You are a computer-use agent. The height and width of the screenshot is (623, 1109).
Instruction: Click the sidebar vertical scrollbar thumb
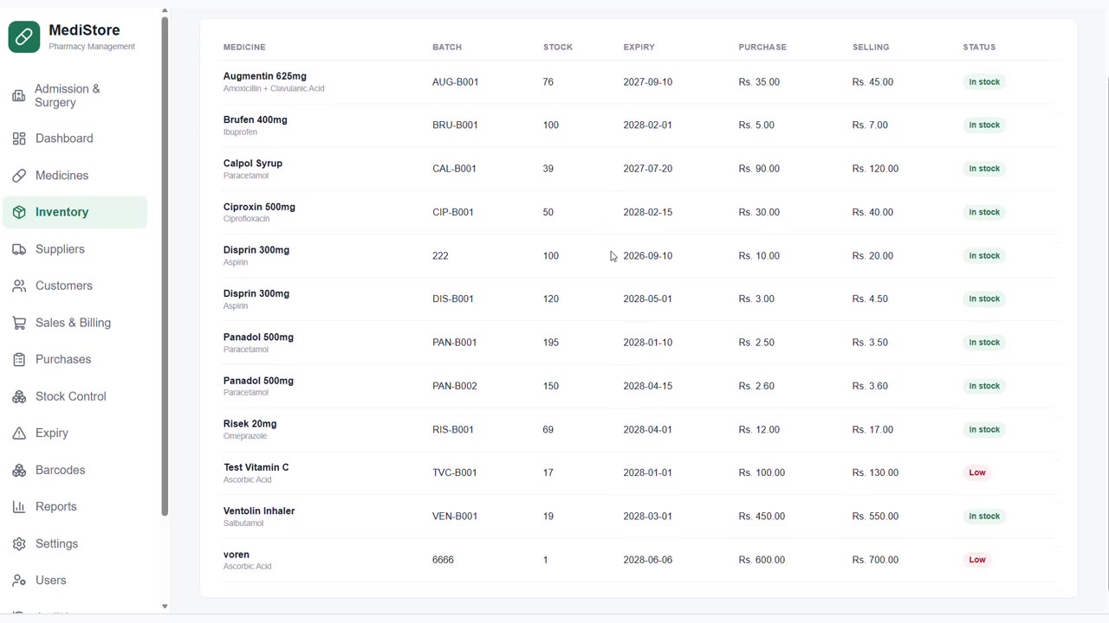[165, 267]
